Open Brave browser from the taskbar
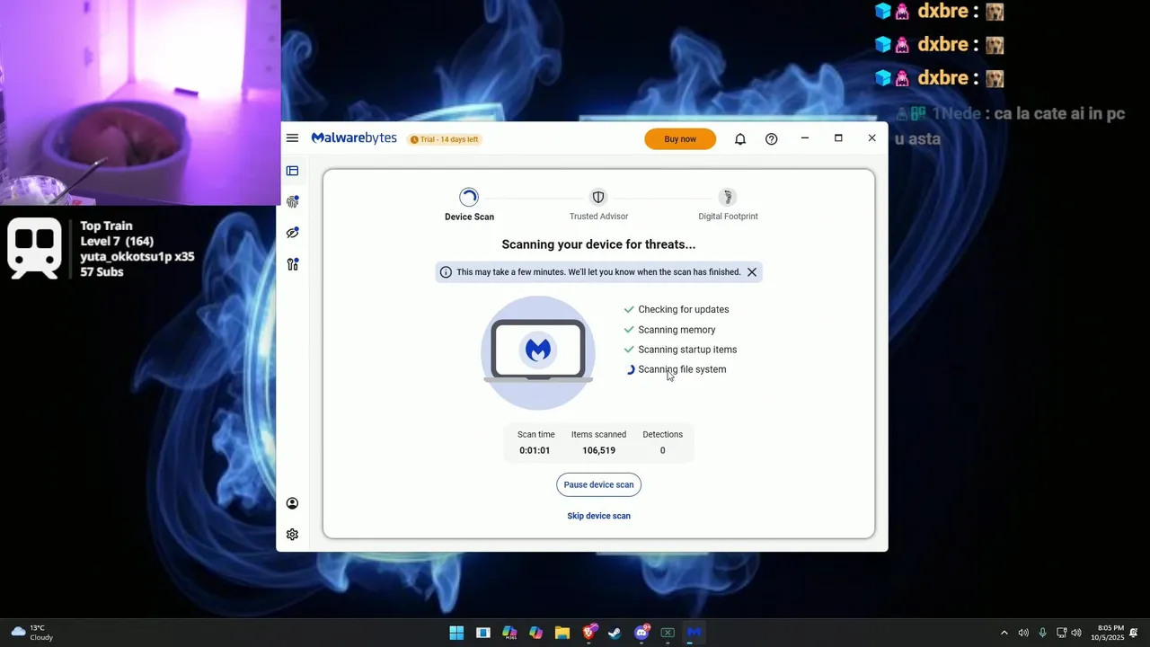This screenshot has width=1150, height=647. [588, 633]
